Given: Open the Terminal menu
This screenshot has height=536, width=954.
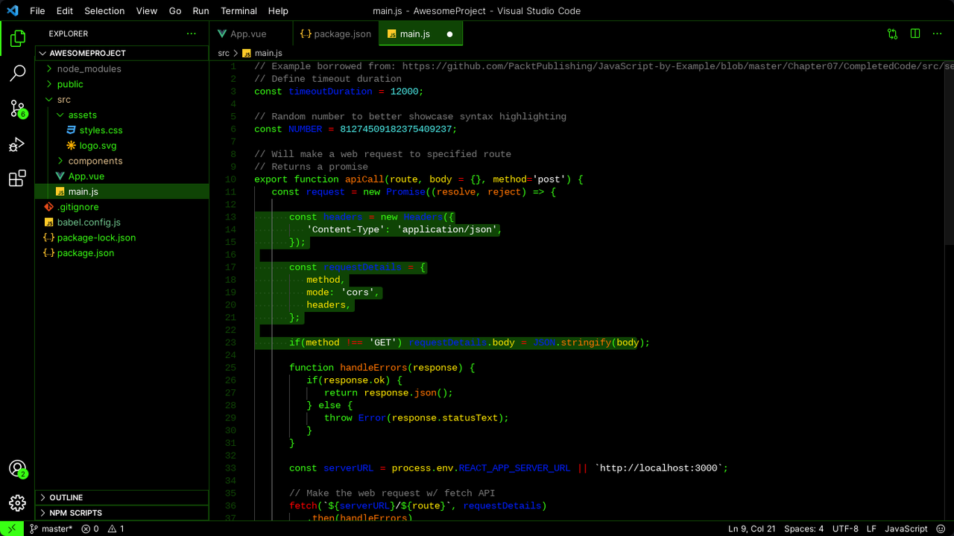Looking at the screenshot, I should tap(239, 11).
